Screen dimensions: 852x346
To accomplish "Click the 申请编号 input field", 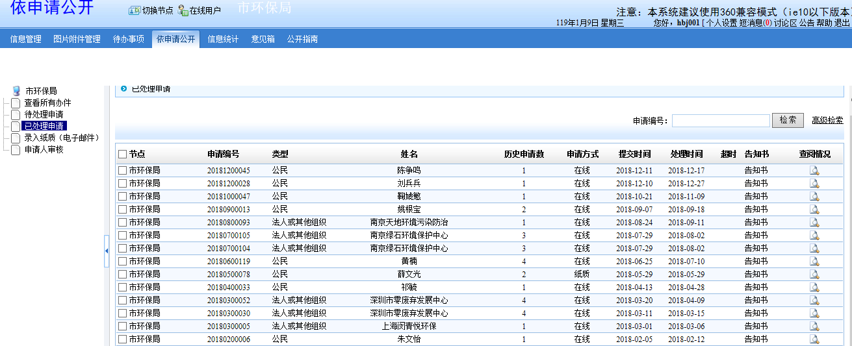I will [x=721, y=121].
